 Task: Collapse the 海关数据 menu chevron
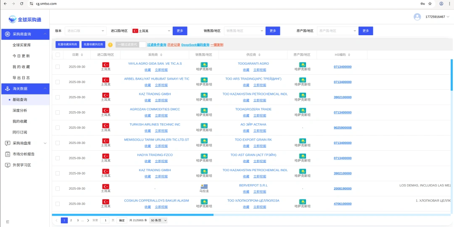pos(45,89)
